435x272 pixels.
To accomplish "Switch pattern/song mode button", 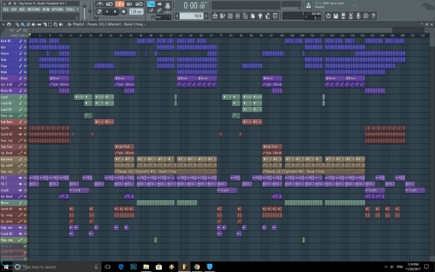I will coord(99,12).
